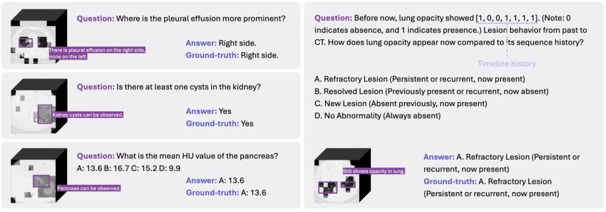The width and height of the screenshot is (606, 212).
Task: Choose option D. No Abnormality
Action: tap(378, 116)
